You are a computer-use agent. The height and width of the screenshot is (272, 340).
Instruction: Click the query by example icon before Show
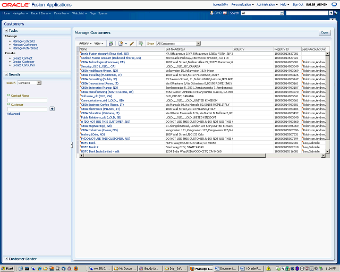tap(141, 43)
